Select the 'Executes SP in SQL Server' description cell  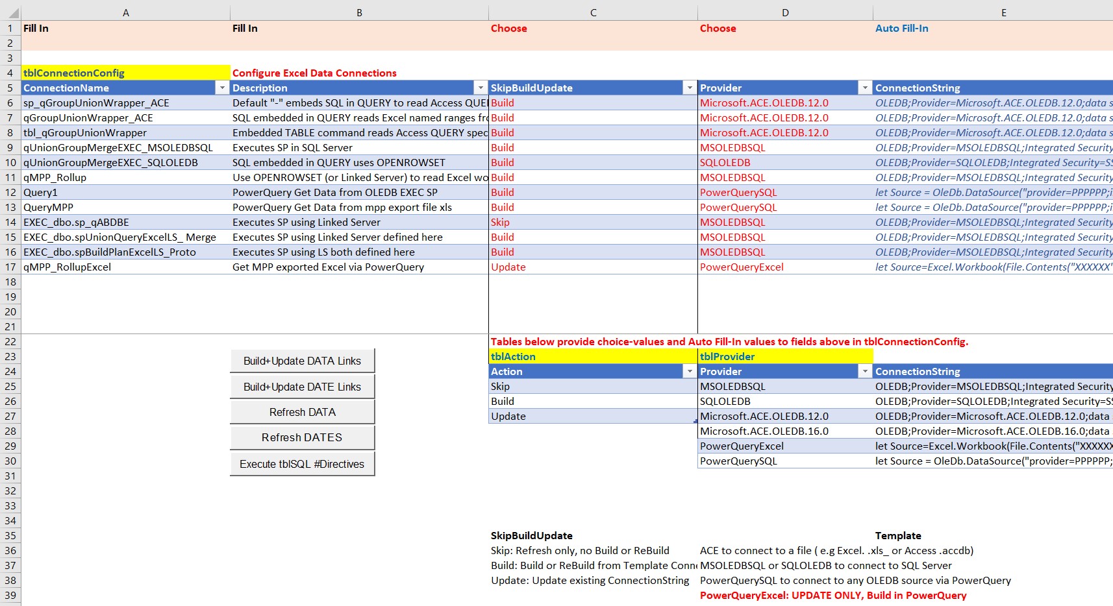pos(359,147)
